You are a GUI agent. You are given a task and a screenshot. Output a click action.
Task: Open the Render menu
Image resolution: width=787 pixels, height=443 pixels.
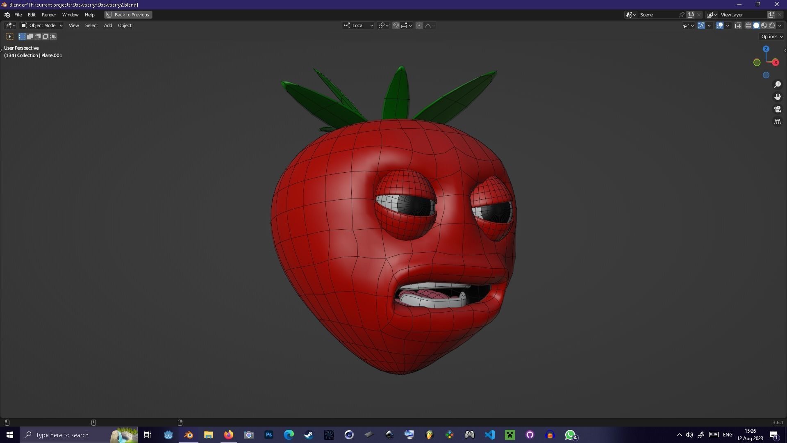point(49,15)
